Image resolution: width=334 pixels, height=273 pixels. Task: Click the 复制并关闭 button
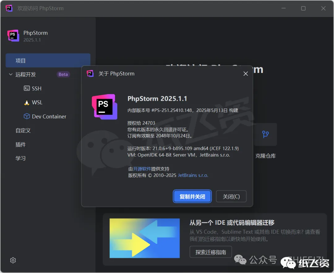(192, 196)
